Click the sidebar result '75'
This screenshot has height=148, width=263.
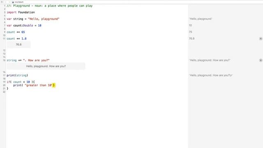click(190, 32)
